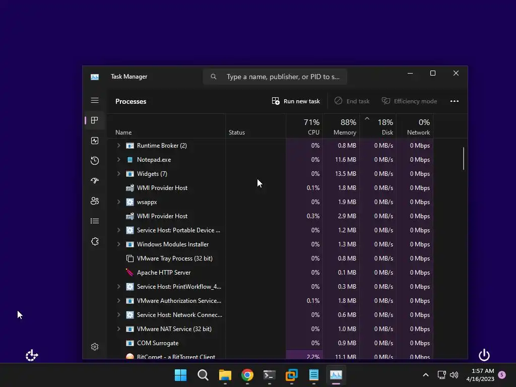The height and width of the screenshot is (387, 516).
Task: Open the Performance page icon in sidebar
Action: coord(95,141)
